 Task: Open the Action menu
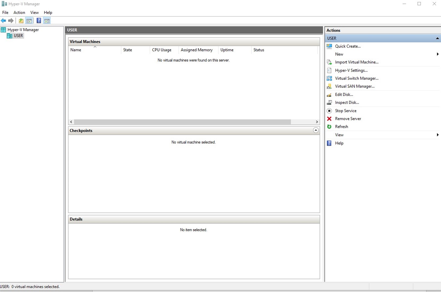(19, 12)
